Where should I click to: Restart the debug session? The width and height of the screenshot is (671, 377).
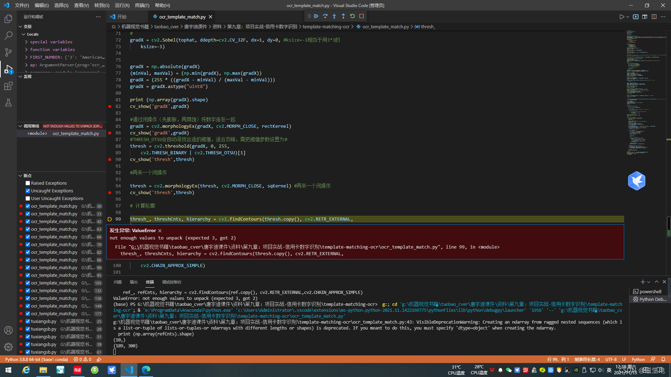(x=352, y=16)
